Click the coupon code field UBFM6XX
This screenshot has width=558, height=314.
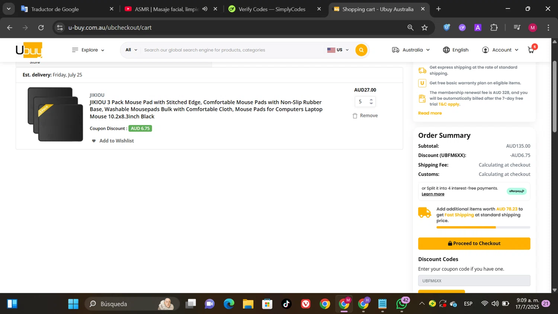click(474, 281)
